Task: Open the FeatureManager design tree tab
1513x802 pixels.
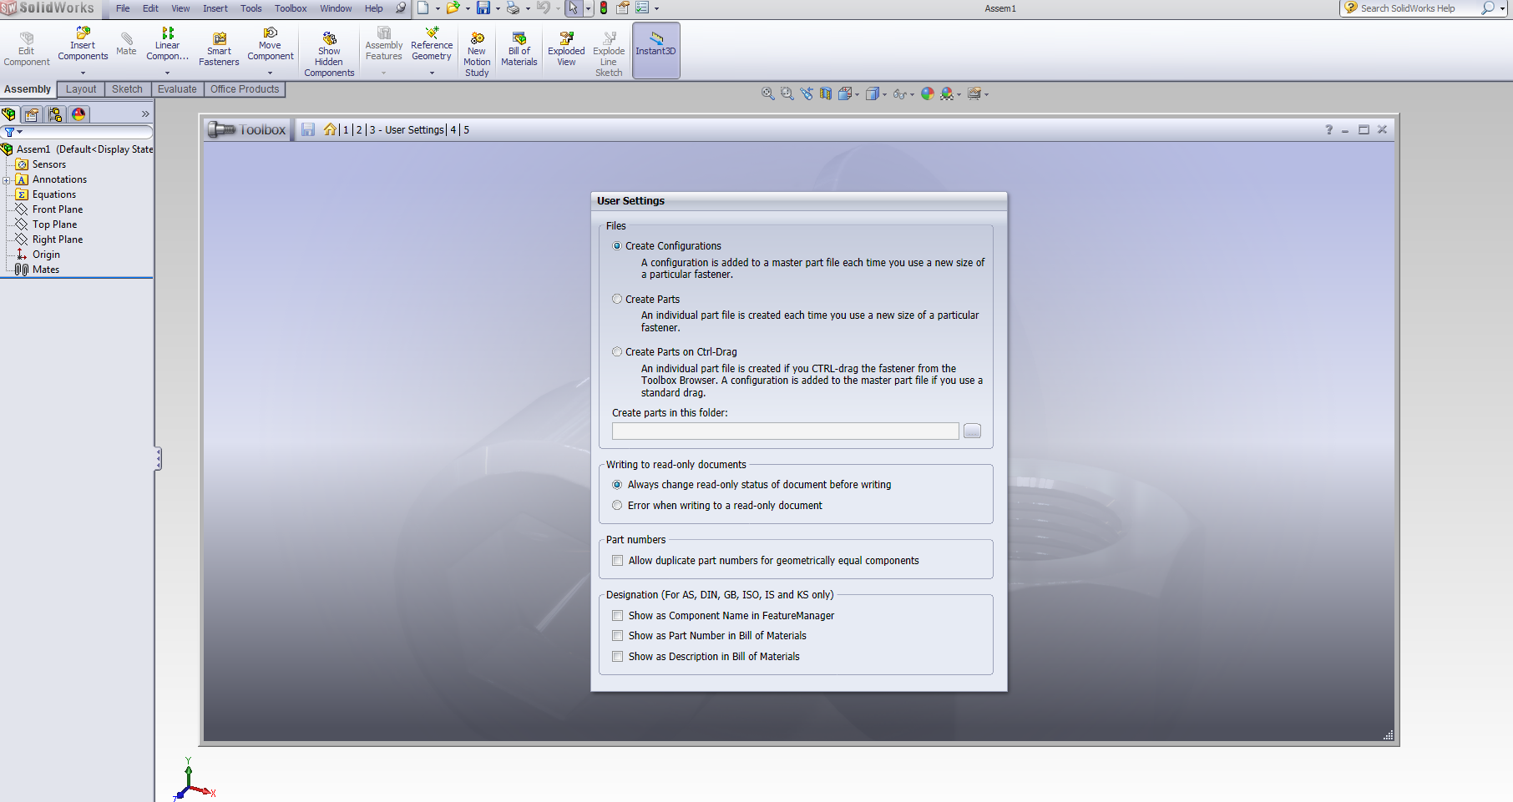Action: point(9,114)
